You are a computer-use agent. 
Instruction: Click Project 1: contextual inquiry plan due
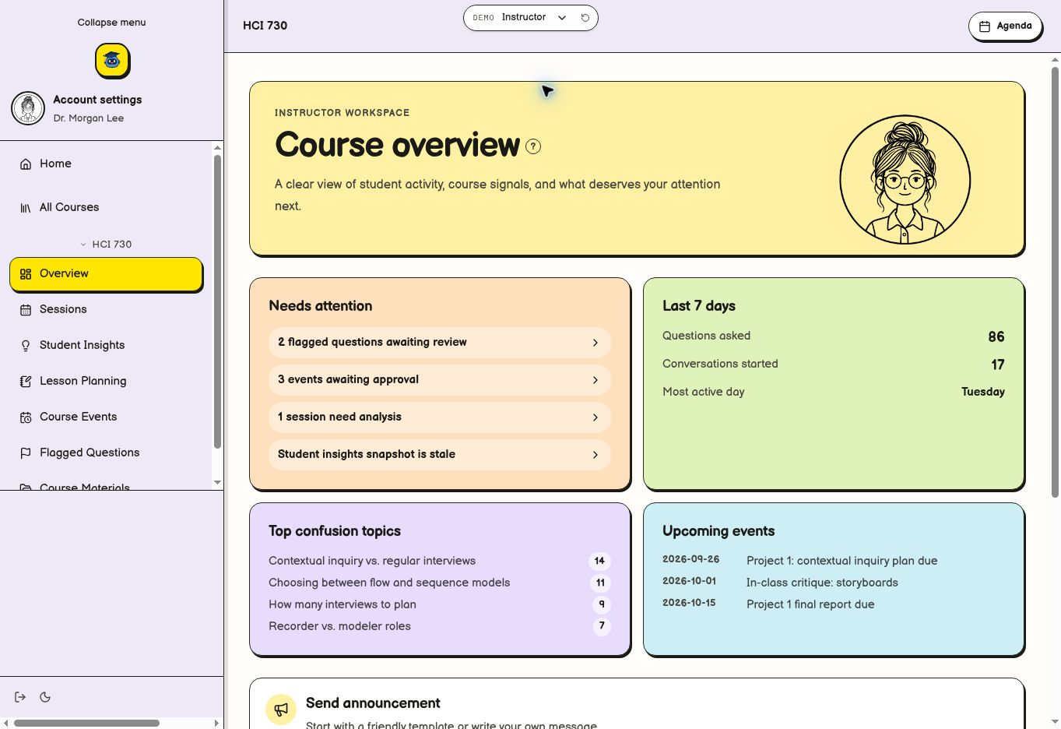point(841,561)
